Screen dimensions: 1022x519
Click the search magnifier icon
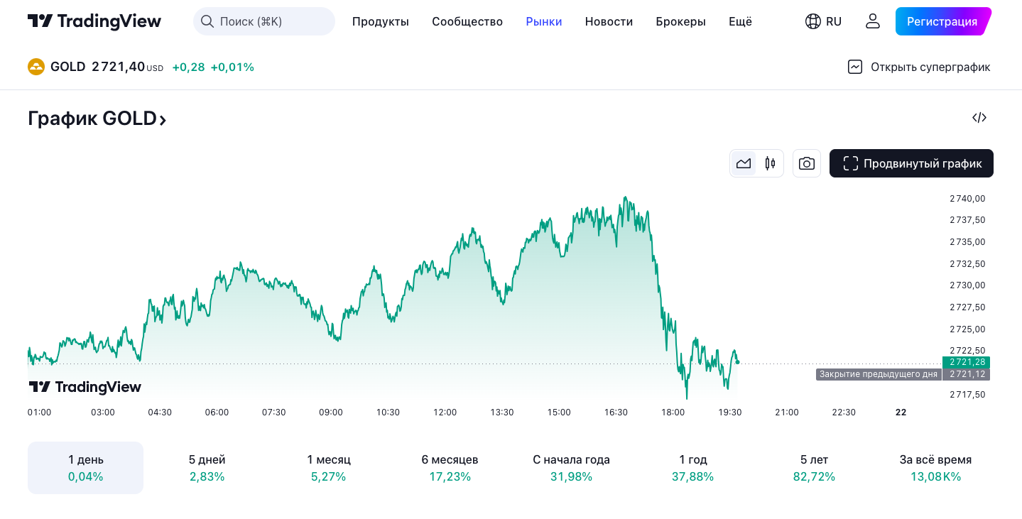tap(207, 21)
